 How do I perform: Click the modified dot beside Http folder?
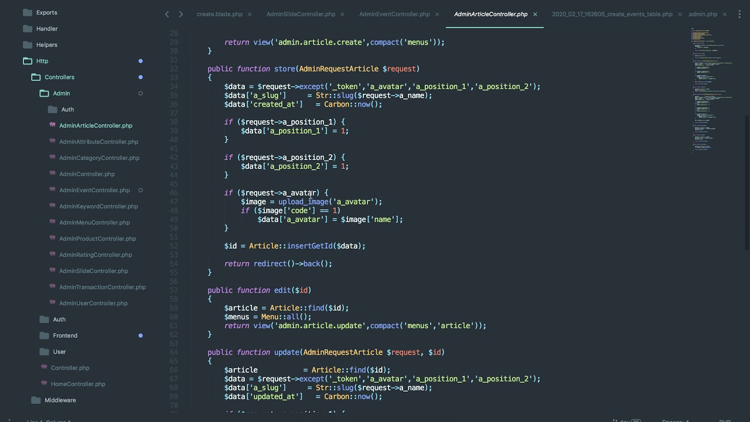coord(141,61)
